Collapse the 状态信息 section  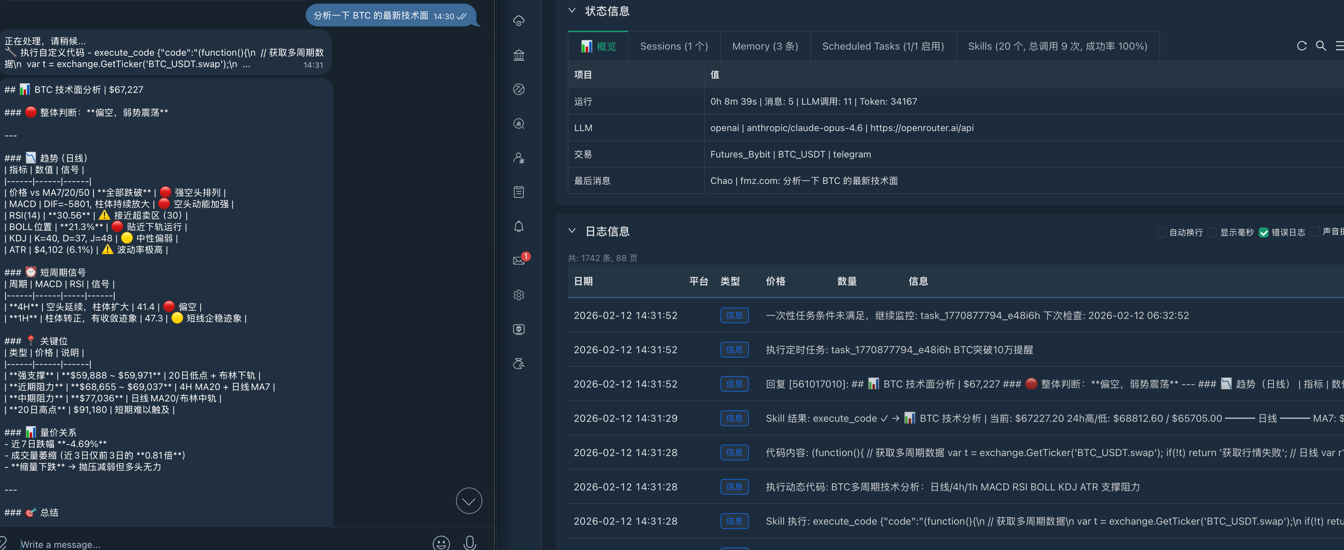tap(572, 10)
